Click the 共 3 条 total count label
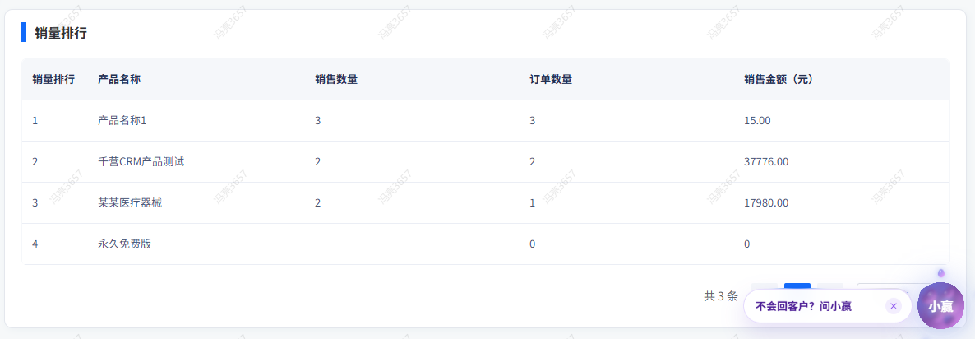The height and width of the screenshot is (339, 975). [721, 296]
